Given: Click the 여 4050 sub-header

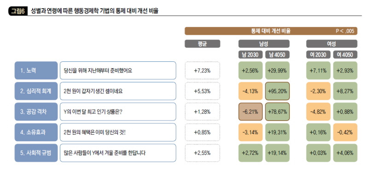Looking at the screenshot, I should [345, 55].
